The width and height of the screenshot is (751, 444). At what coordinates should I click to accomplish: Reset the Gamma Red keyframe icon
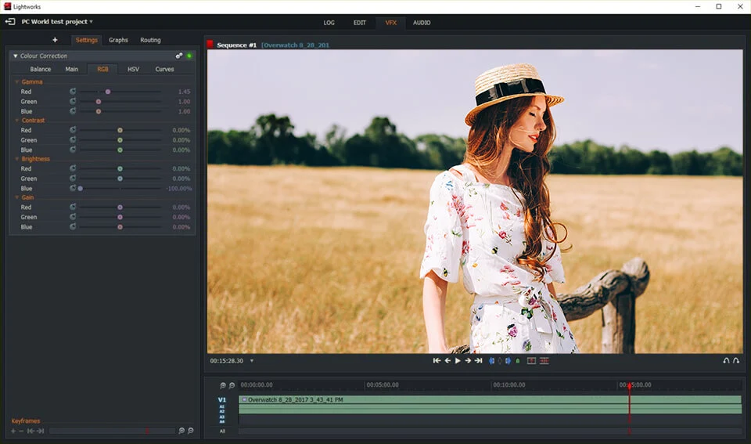point(73,92)
